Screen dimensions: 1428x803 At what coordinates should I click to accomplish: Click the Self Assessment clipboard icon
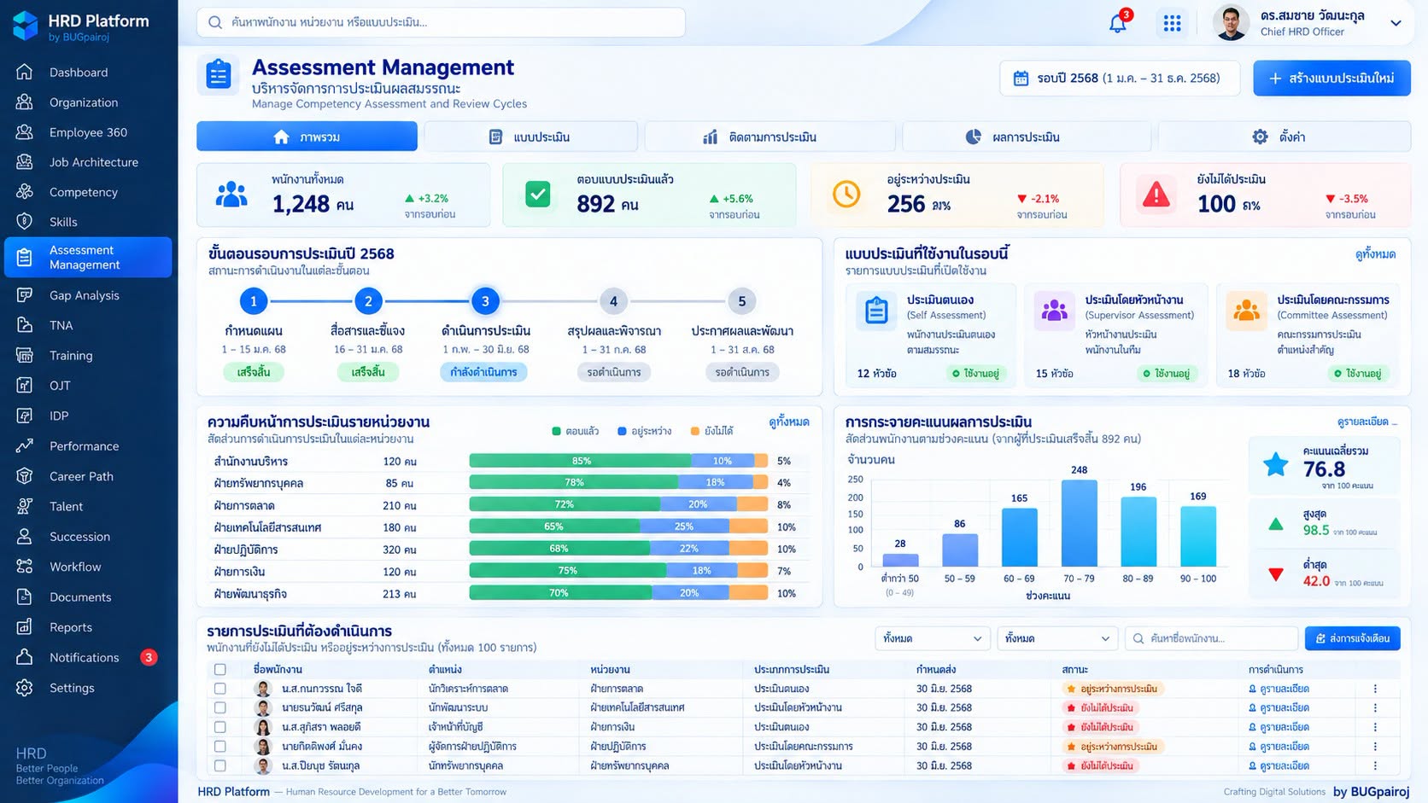876,310
